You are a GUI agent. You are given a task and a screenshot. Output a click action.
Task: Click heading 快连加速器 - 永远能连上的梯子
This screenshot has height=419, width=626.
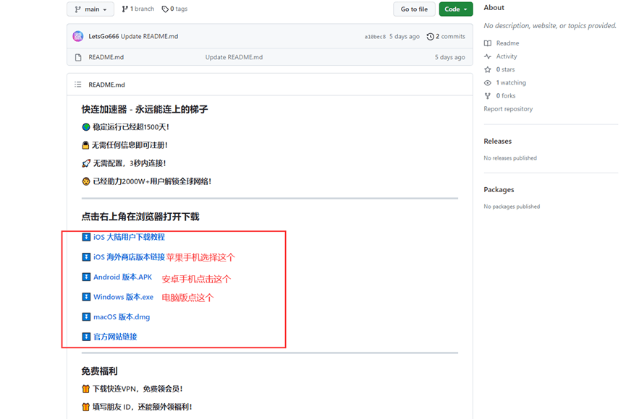[x=145, y=109]
